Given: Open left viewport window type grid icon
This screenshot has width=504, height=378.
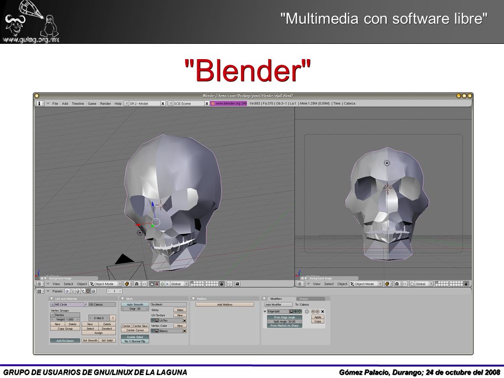Looking at the screenshot, I should click(x=40, y=284).
